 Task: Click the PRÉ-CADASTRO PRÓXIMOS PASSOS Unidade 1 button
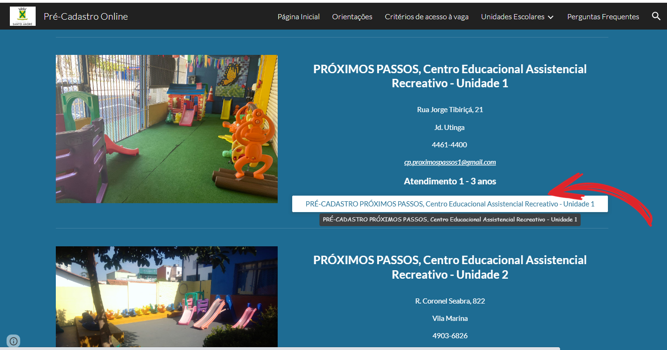tap(450, 204)
